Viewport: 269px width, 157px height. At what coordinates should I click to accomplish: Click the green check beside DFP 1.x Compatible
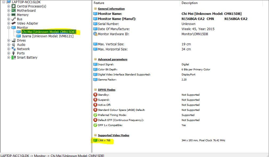tap(95, 125)
